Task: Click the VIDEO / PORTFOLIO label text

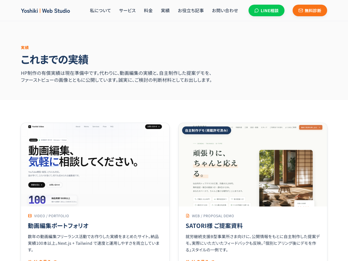Action: tap(52, 216)
